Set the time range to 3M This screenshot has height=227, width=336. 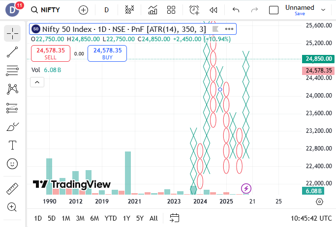point(80,218)
